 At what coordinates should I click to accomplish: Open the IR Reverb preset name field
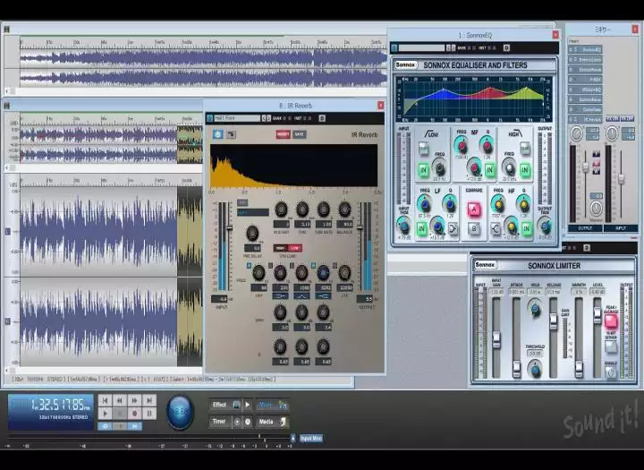pos(237,118)
